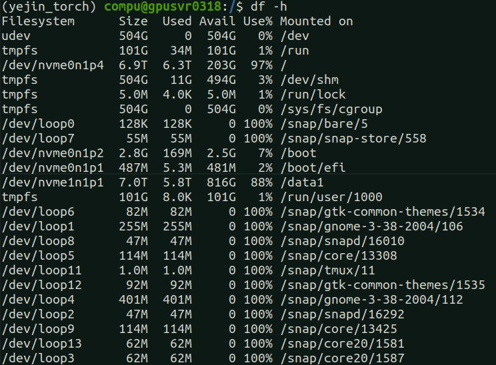Click the /snap/core20/1587 mount path

pyautogui.click(x=343, y=358)
